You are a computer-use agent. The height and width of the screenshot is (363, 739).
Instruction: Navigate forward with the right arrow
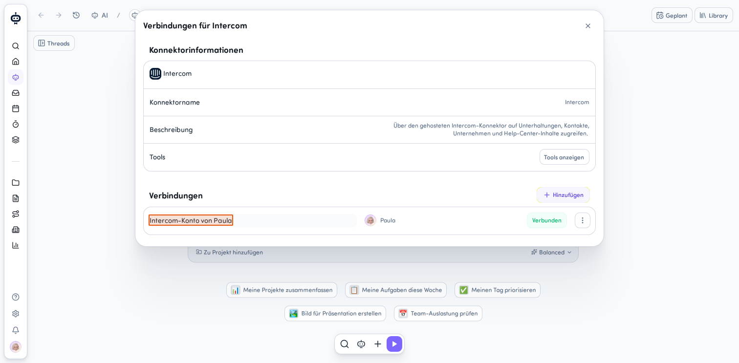[x=59, y=15]
